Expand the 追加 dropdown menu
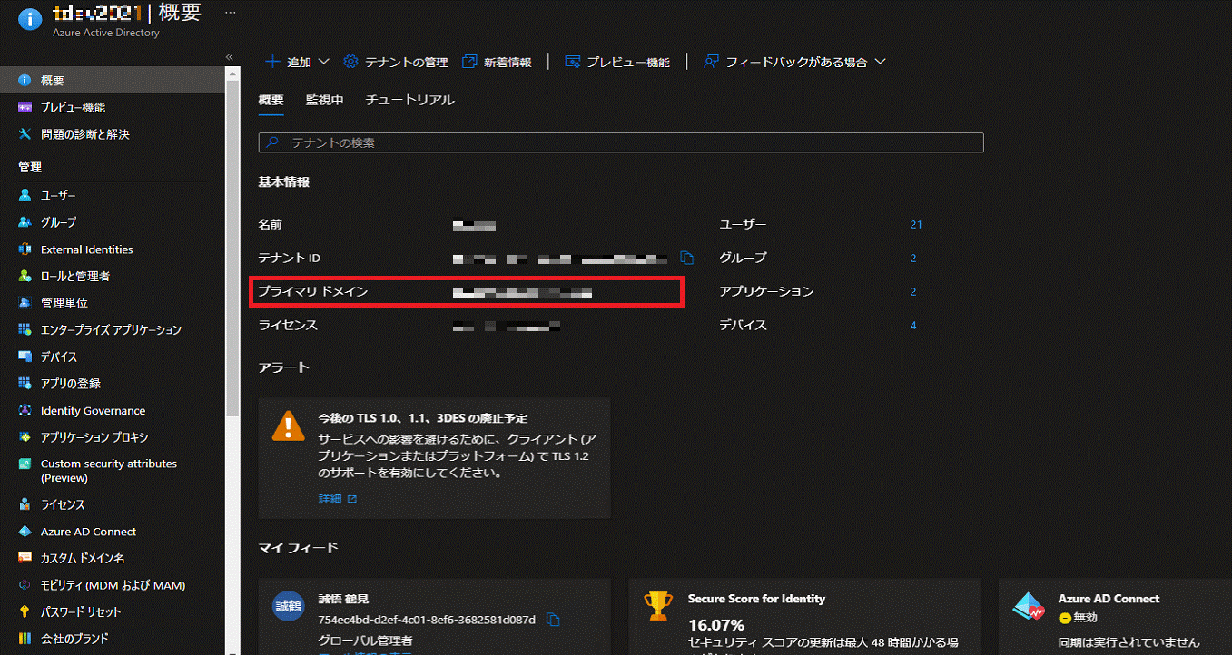Viewport: 1232px width, 655px height. [297, 62]
